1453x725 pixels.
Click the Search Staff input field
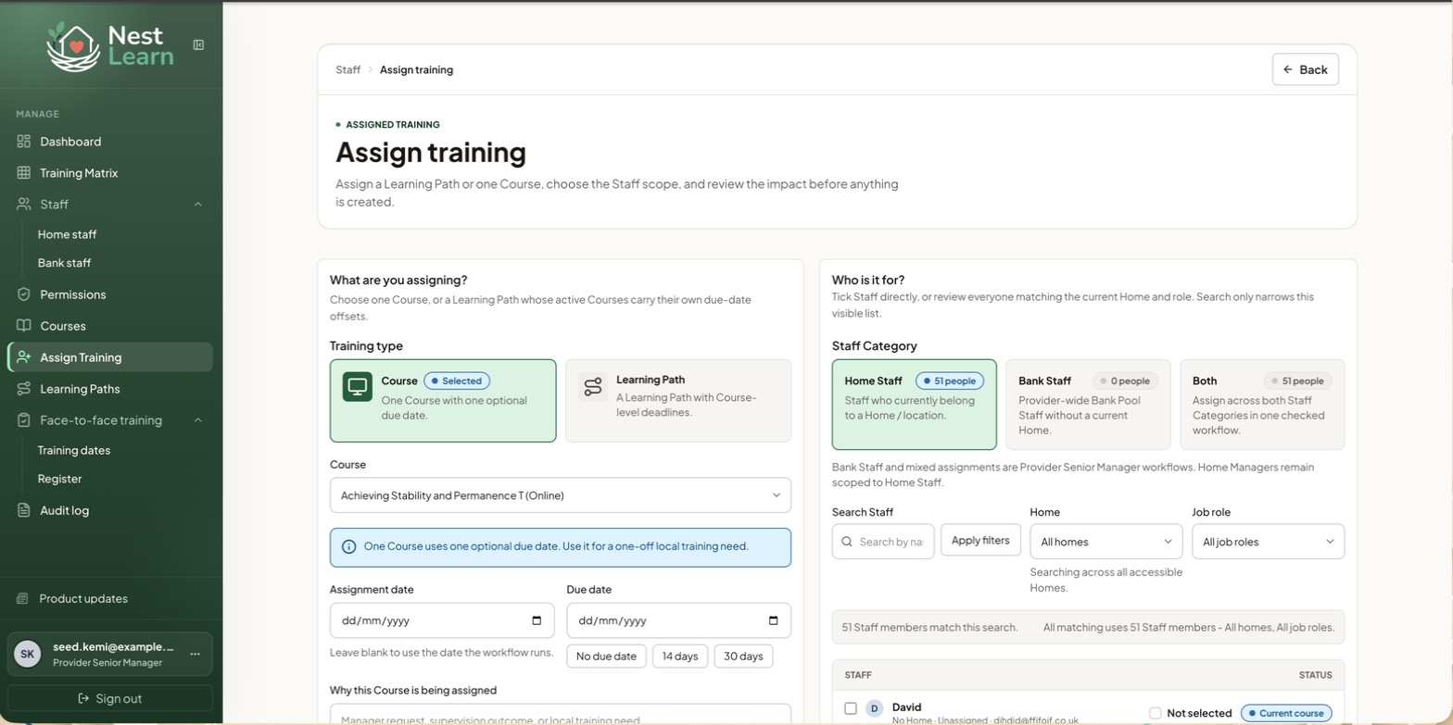883,542
